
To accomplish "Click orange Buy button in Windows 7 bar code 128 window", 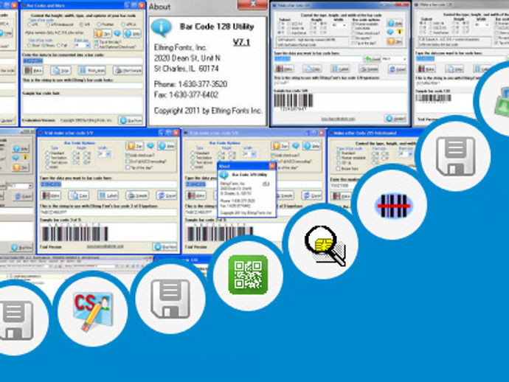I will pos(395,41).
